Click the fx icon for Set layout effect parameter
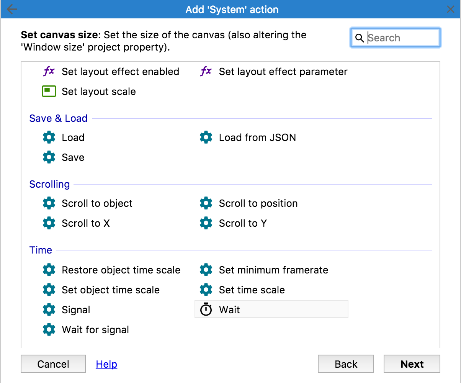Image resolution: width=461 pixels, height=383 pixels. (x=206, y=71)
